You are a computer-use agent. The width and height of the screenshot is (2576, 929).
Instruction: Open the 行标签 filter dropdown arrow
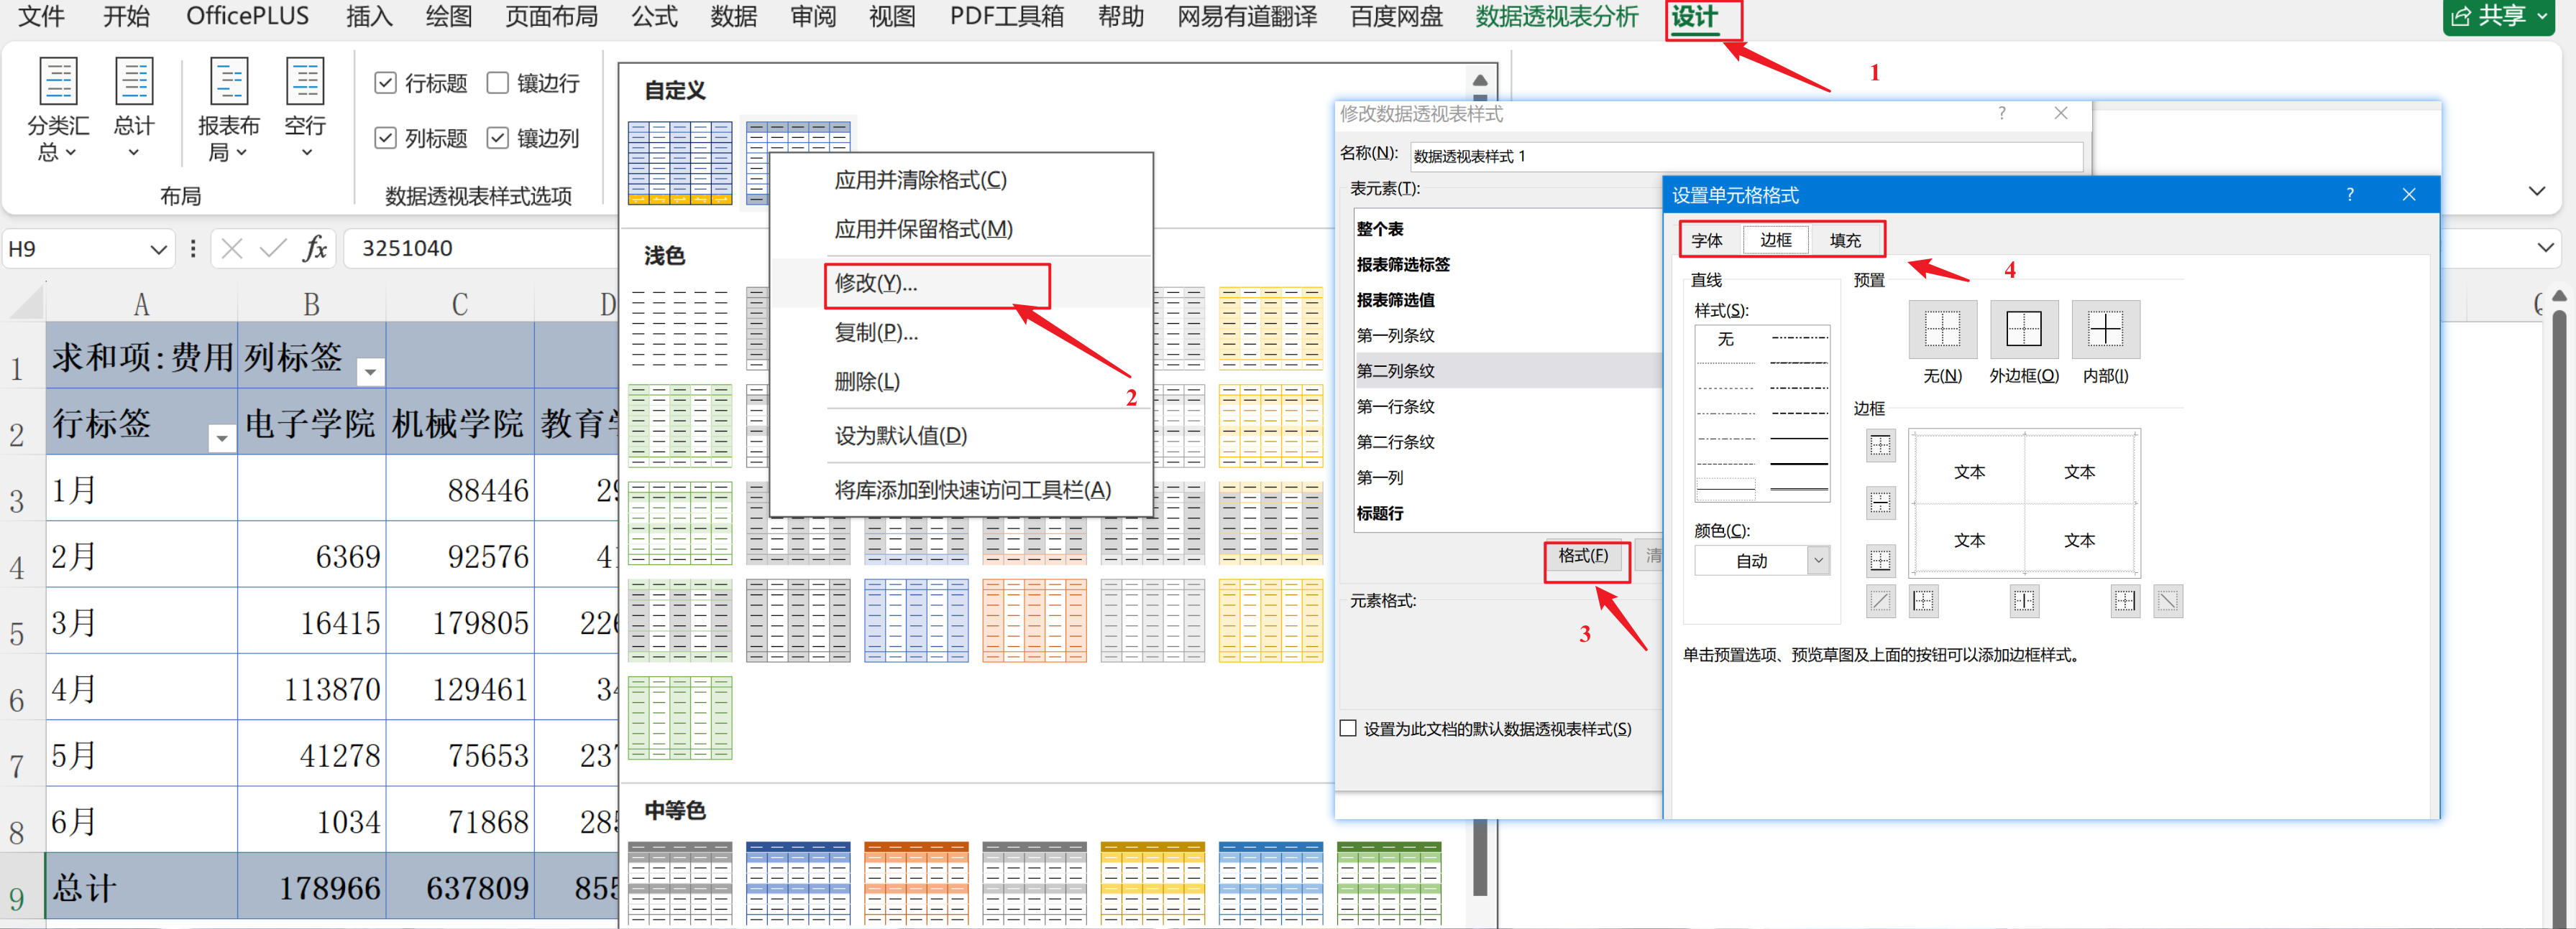click(x=221, y=437)
